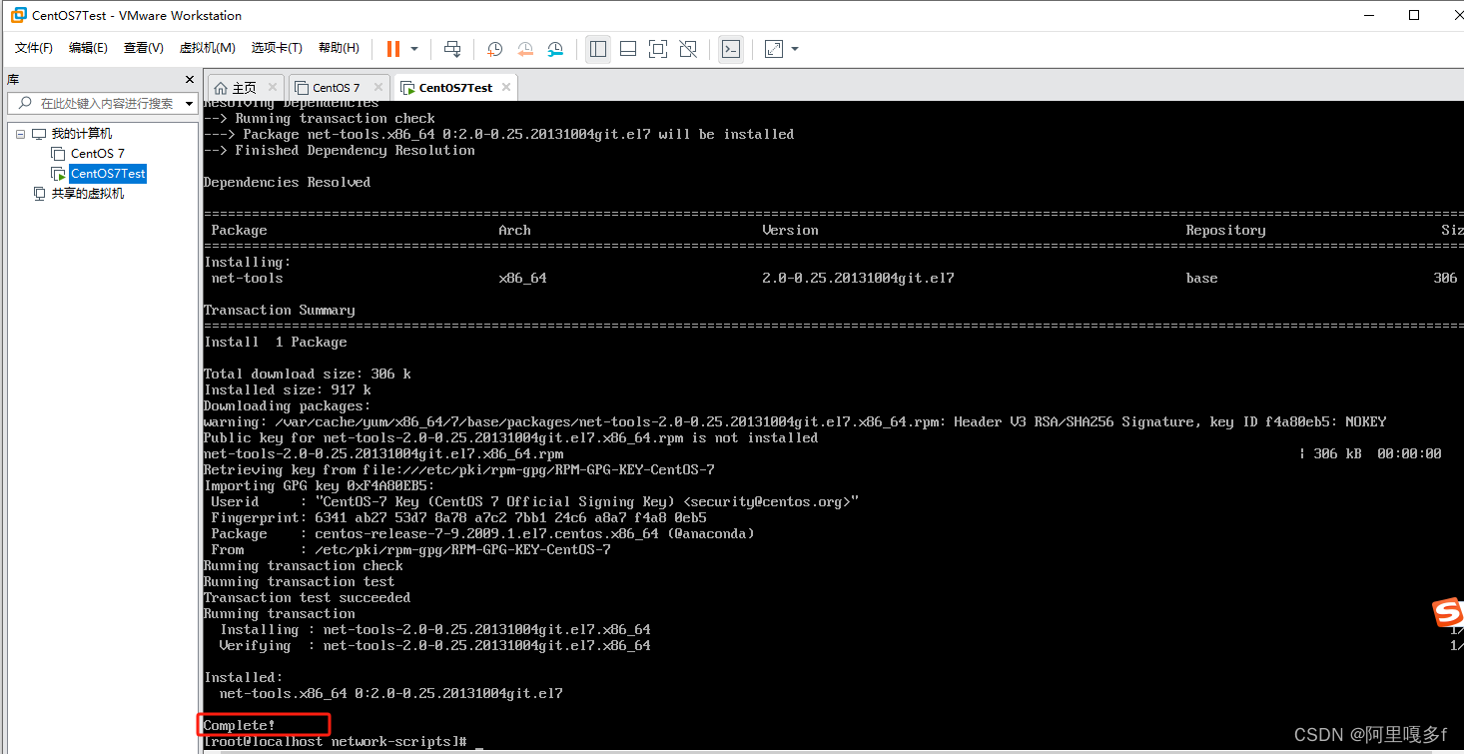Select the CentOS7Test VM in library

click(x=107, y=173)
